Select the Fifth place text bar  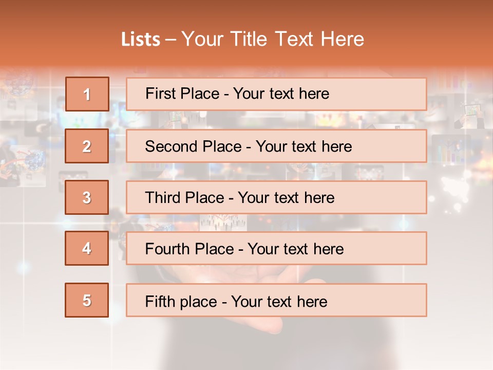tap(276, 300)
